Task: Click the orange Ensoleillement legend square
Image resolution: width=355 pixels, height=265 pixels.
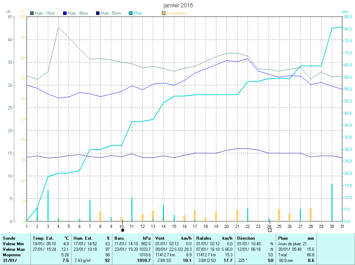Action: 164,13
